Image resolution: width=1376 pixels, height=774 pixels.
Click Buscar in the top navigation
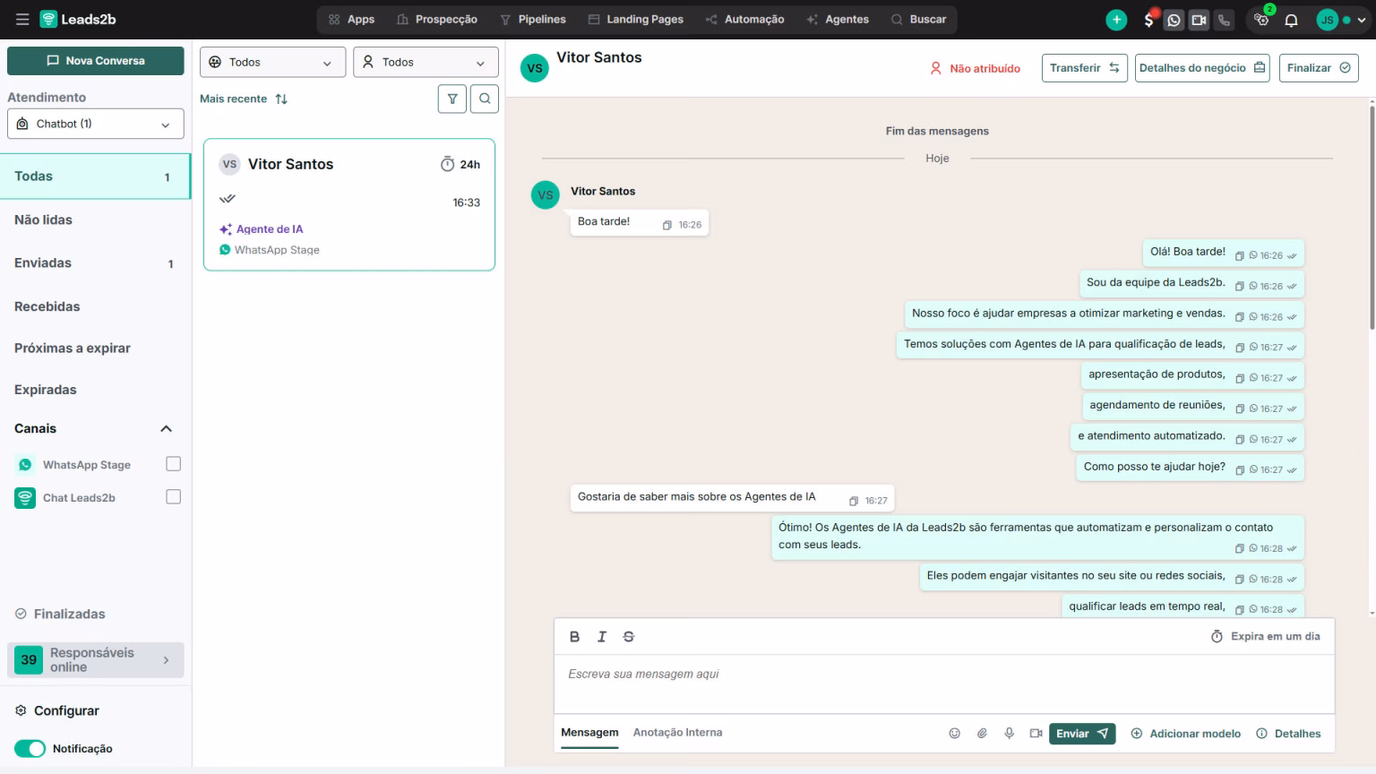point(919,19)
